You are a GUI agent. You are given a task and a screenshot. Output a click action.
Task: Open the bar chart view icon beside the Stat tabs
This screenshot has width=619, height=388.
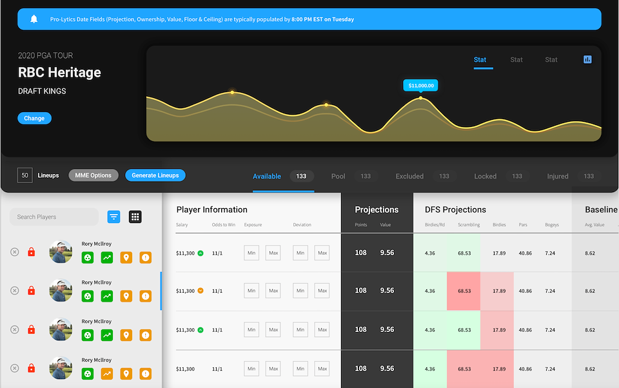click(587, 59)
